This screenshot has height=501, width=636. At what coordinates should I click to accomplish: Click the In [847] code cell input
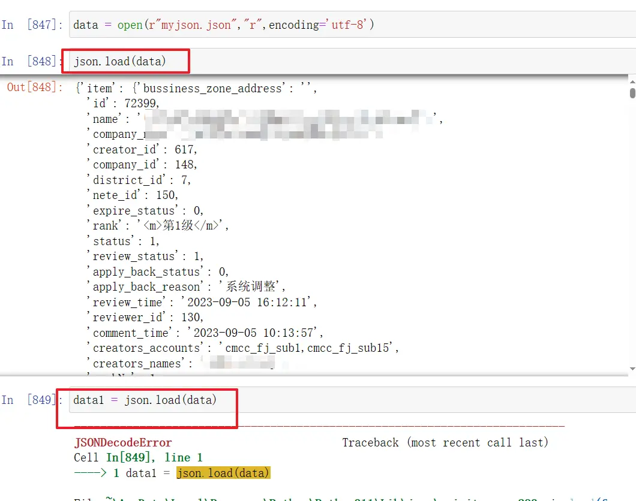[348, 25]
